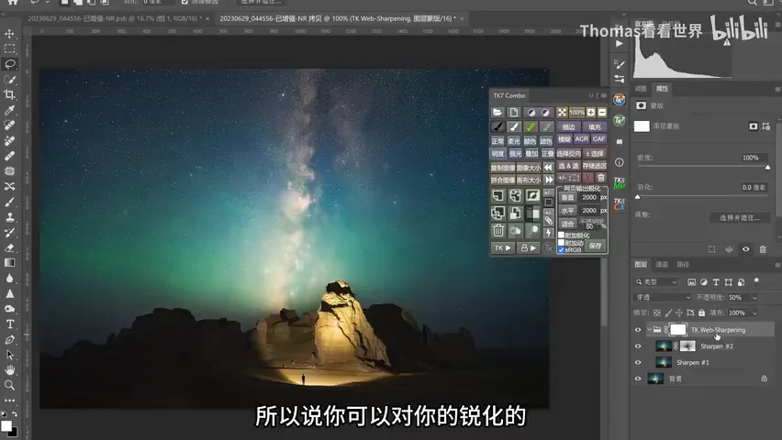The image size is (782, 440).
Task: Open the fill 100% dropdown arrow
Action: [754, 313]
